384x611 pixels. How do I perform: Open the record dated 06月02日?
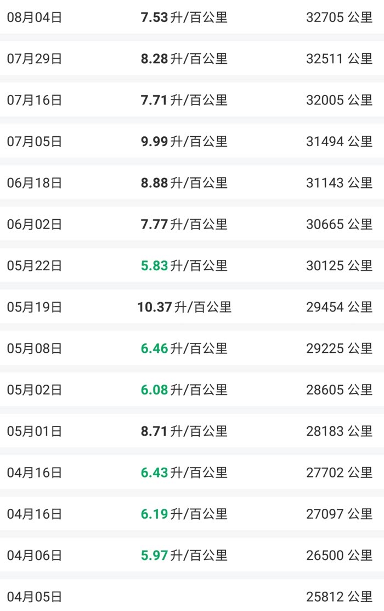(35, 224)
